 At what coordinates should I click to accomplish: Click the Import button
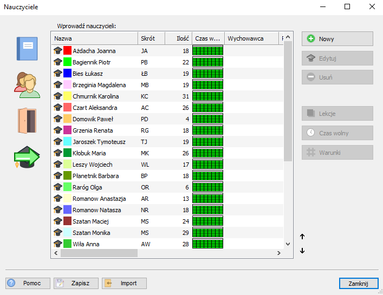point(124,284)
